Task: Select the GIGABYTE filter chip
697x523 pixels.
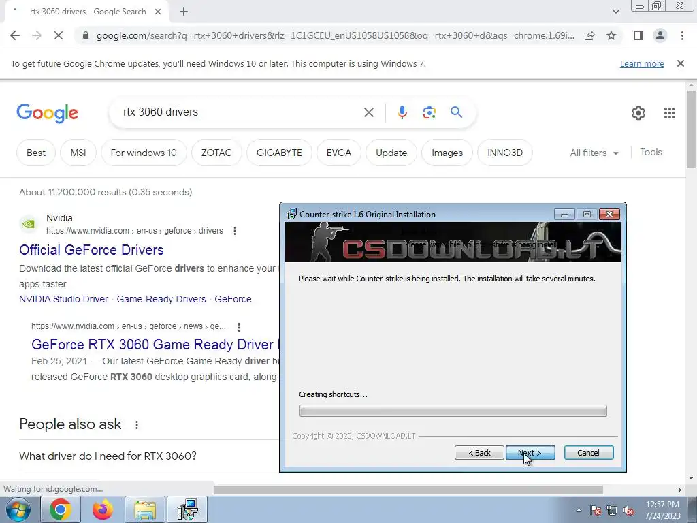Action: pos(279,153)
